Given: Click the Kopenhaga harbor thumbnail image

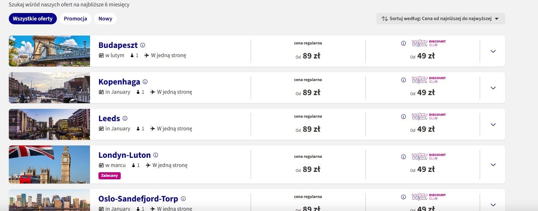Looking at the screenshot, I should point(49,88).
